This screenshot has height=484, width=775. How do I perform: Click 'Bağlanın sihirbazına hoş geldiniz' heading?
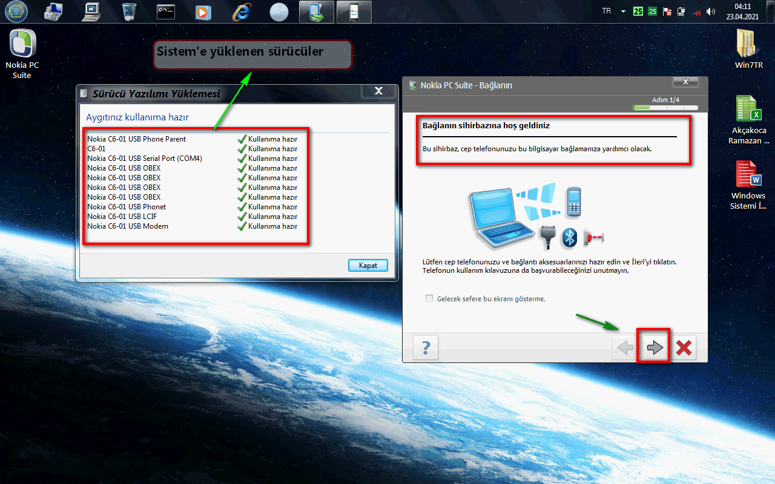tap(486, 126)
